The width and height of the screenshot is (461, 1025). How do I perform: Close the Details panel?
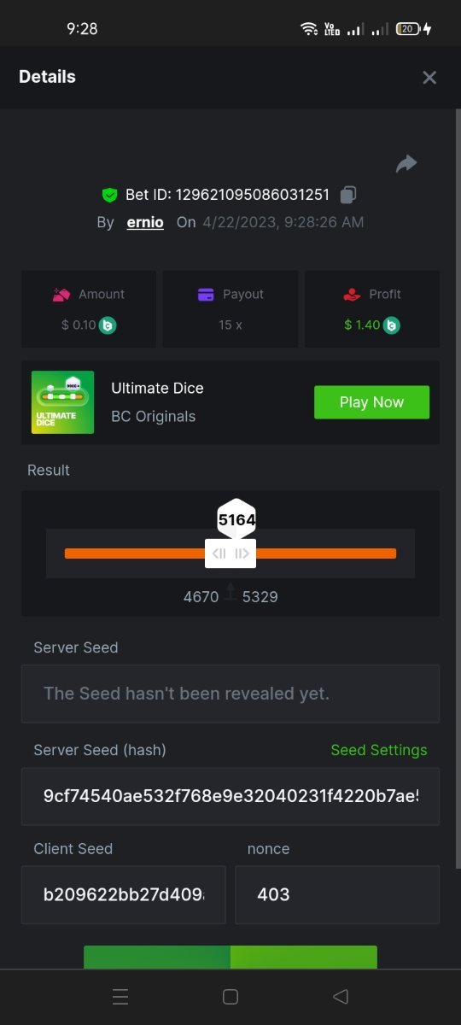click(x=429, y=78)
